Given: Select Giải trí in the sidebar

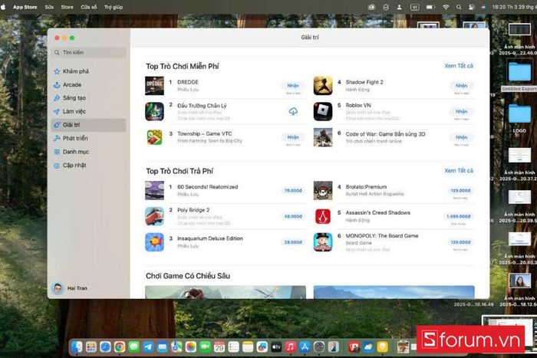Looking at the screenshot, I should click(x=89, y=125).
